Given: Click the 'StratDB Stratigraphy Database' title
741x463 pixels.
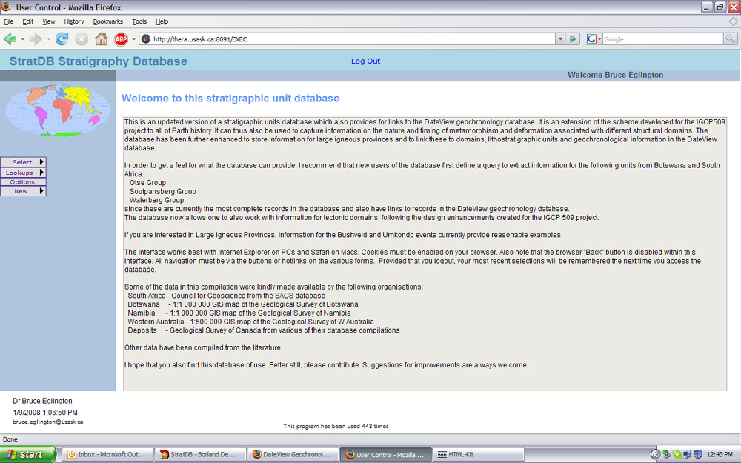Looking at the screenshot, I should (99, 61).
